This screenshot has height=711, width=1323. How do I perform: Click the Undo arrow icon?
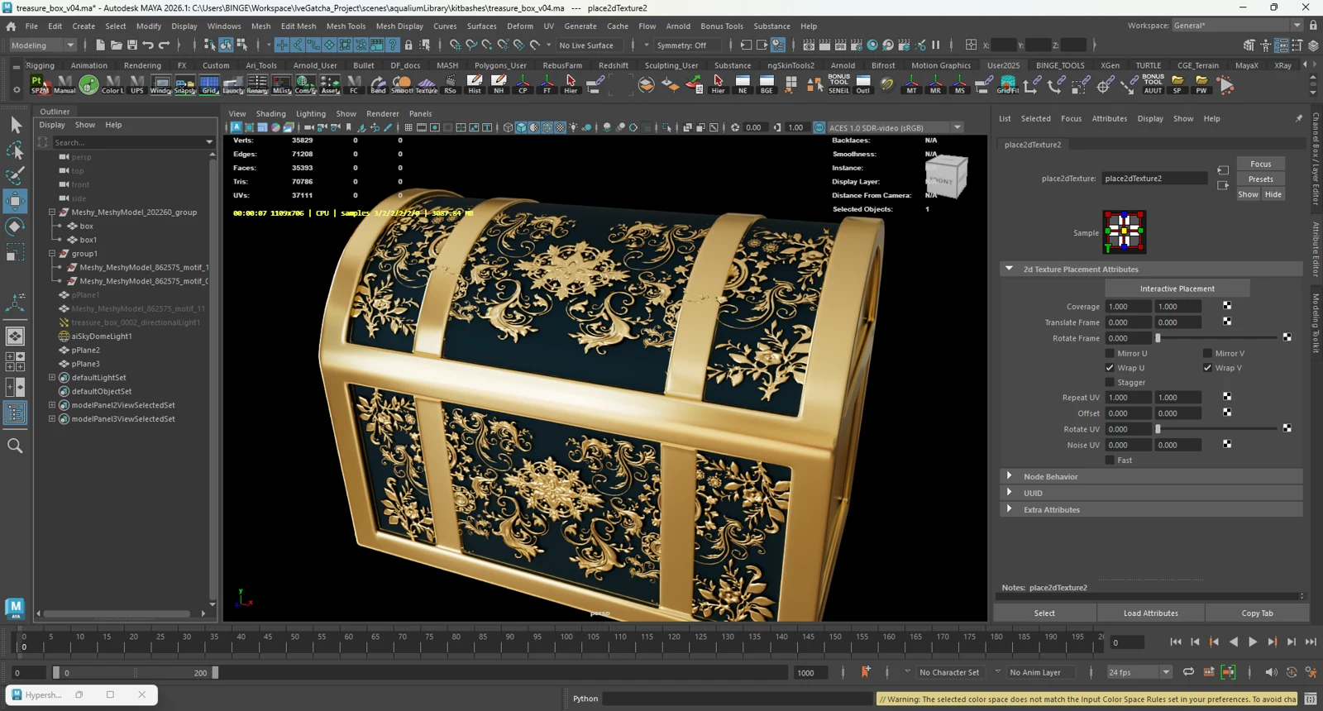click(x=148, y=45)
